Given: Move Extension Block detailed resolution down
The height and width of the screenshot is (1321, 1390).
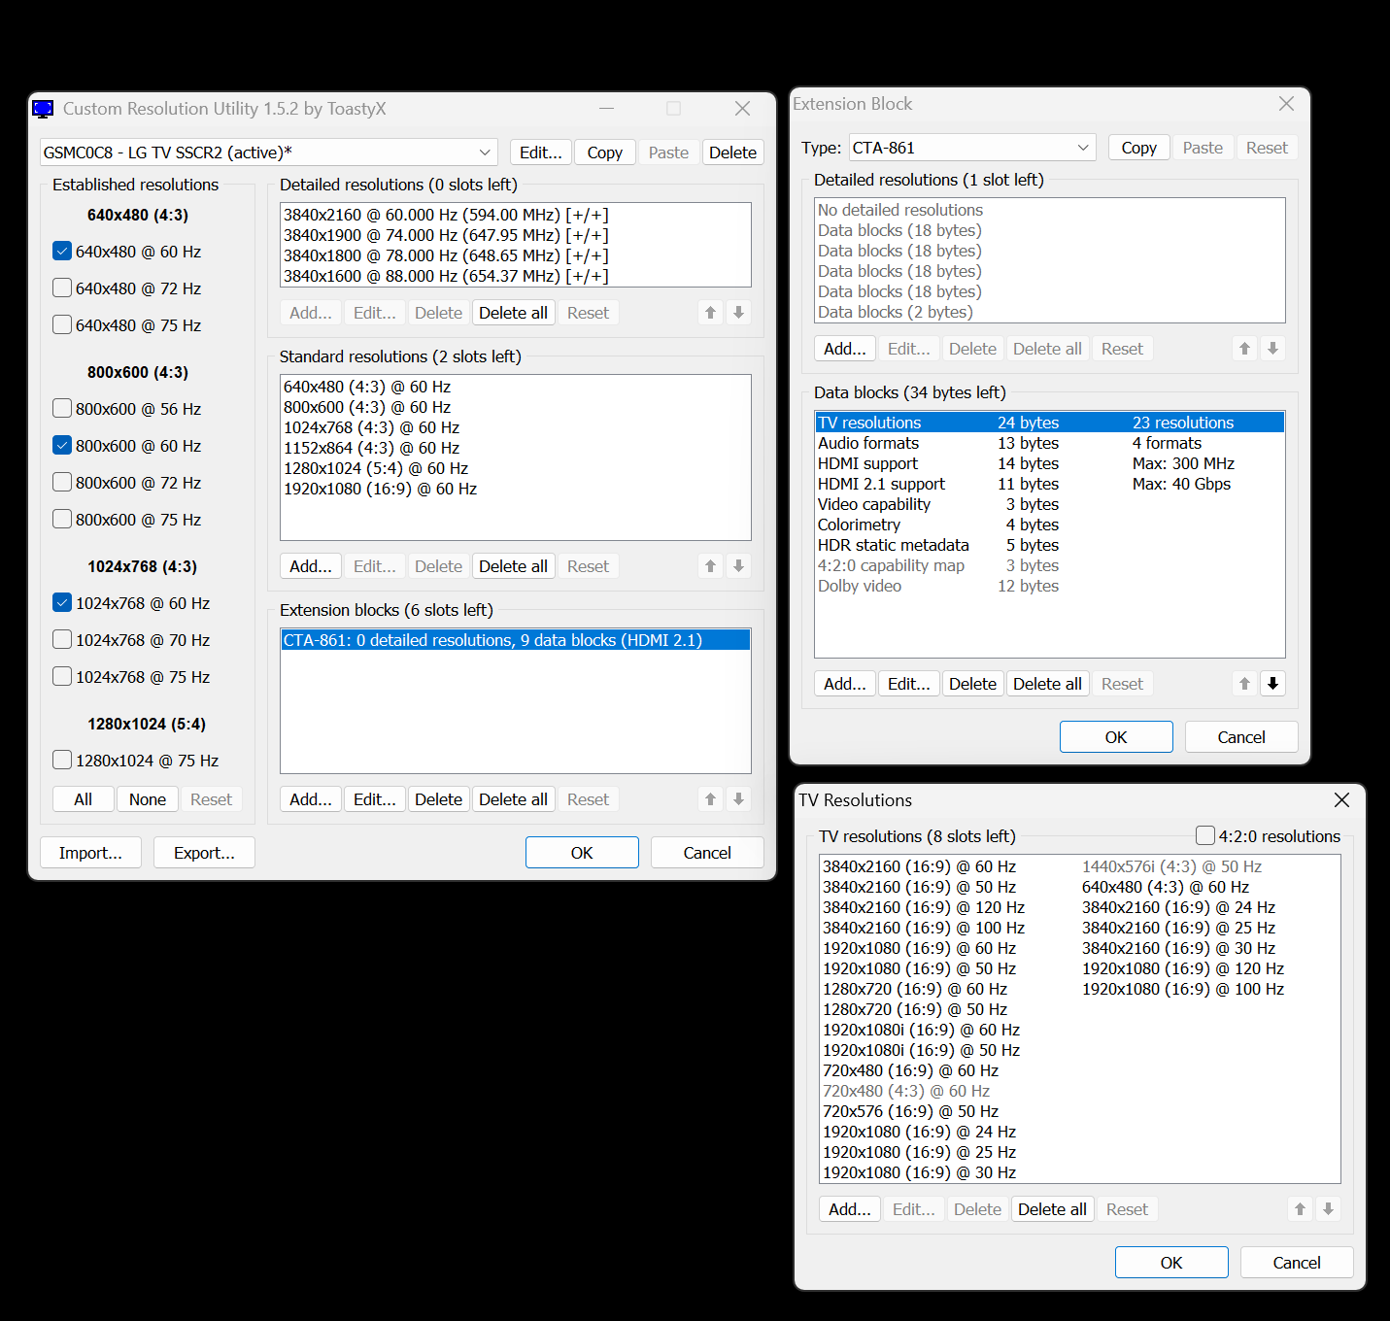Looking at the screenshot, I should [1272, 348].
